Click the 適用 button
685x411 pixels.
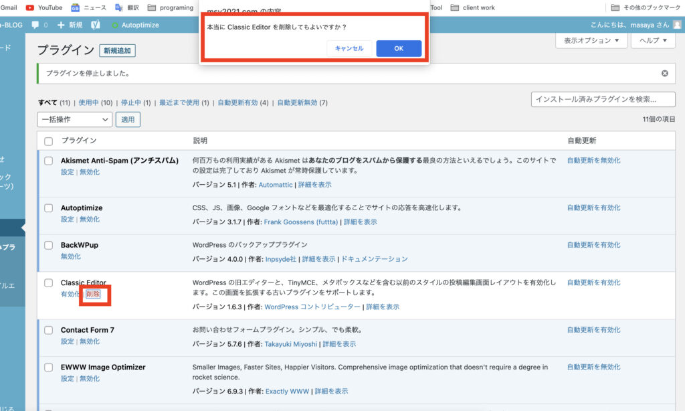(x=128, y=119)
